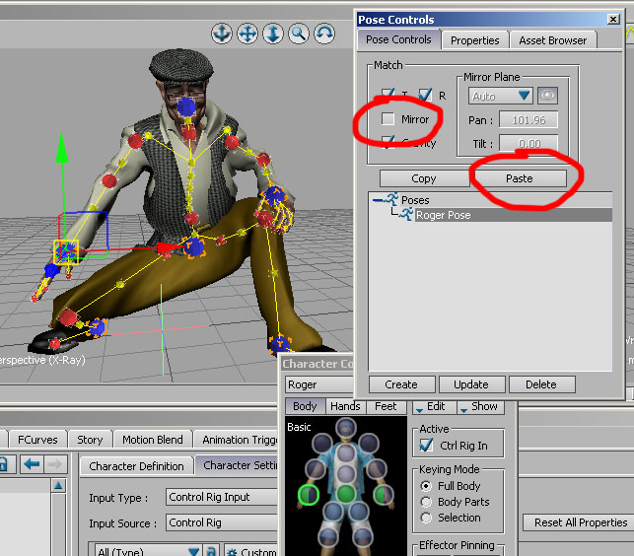The width and height of the screenshot is (634, 556).
Task: Click the Dolly up-down arrow viewport icon
Action: point(273,34)
